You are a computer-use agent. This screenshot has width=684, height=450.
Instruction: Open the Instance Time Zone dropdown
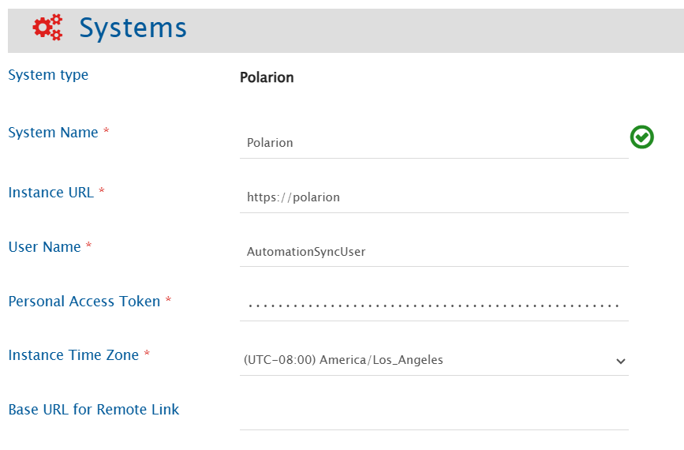426,360
